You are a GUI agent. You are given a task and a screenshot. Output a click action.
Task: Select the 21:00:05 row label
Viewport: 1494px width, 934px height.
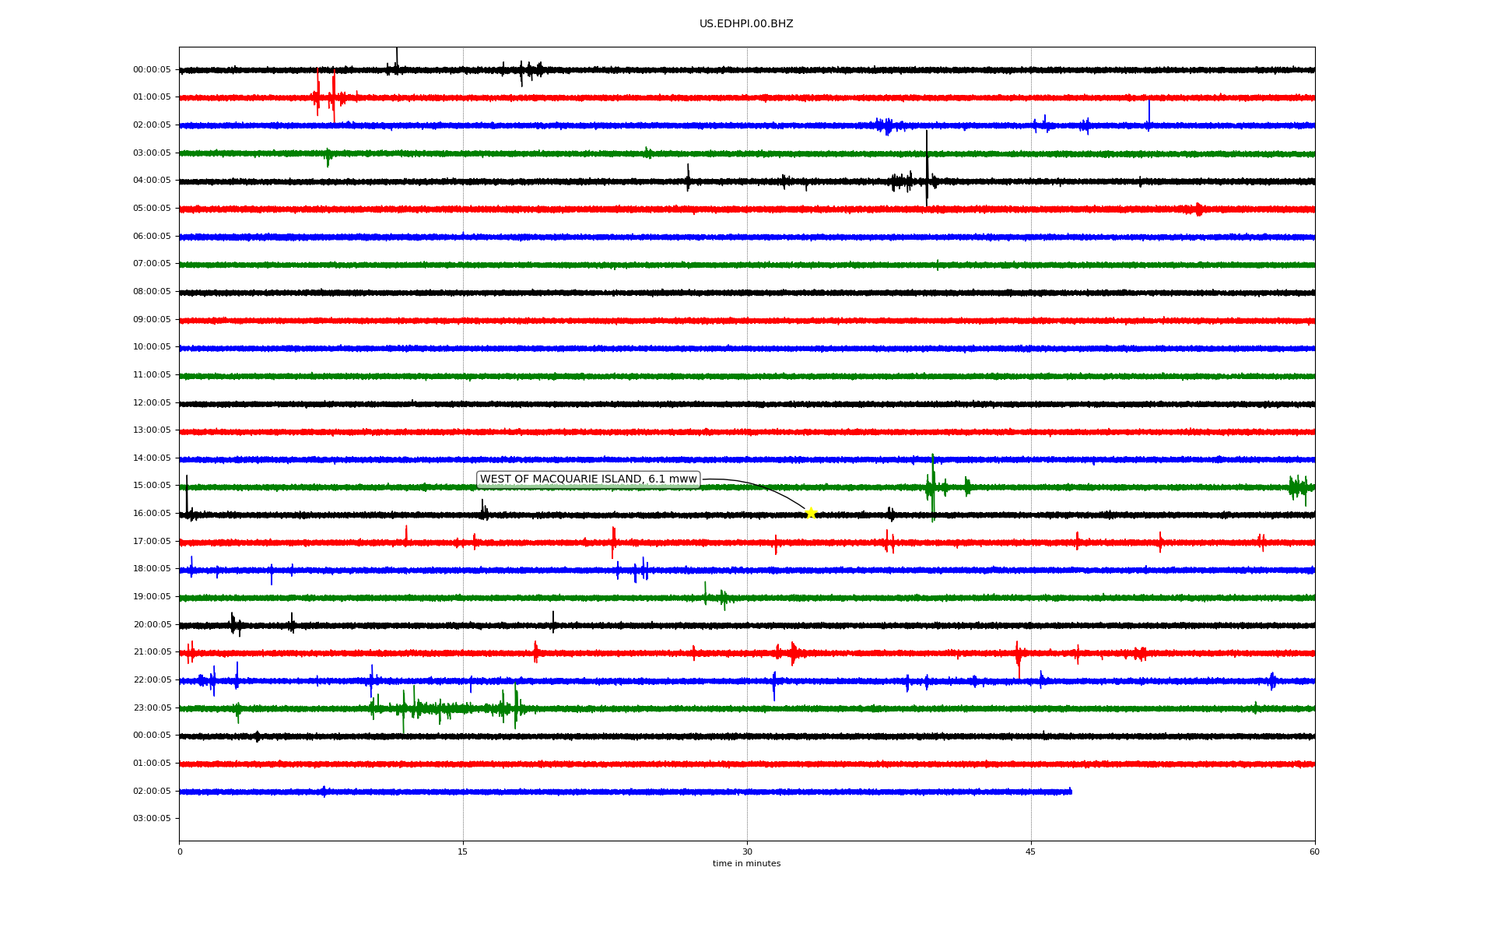point(152,652)
